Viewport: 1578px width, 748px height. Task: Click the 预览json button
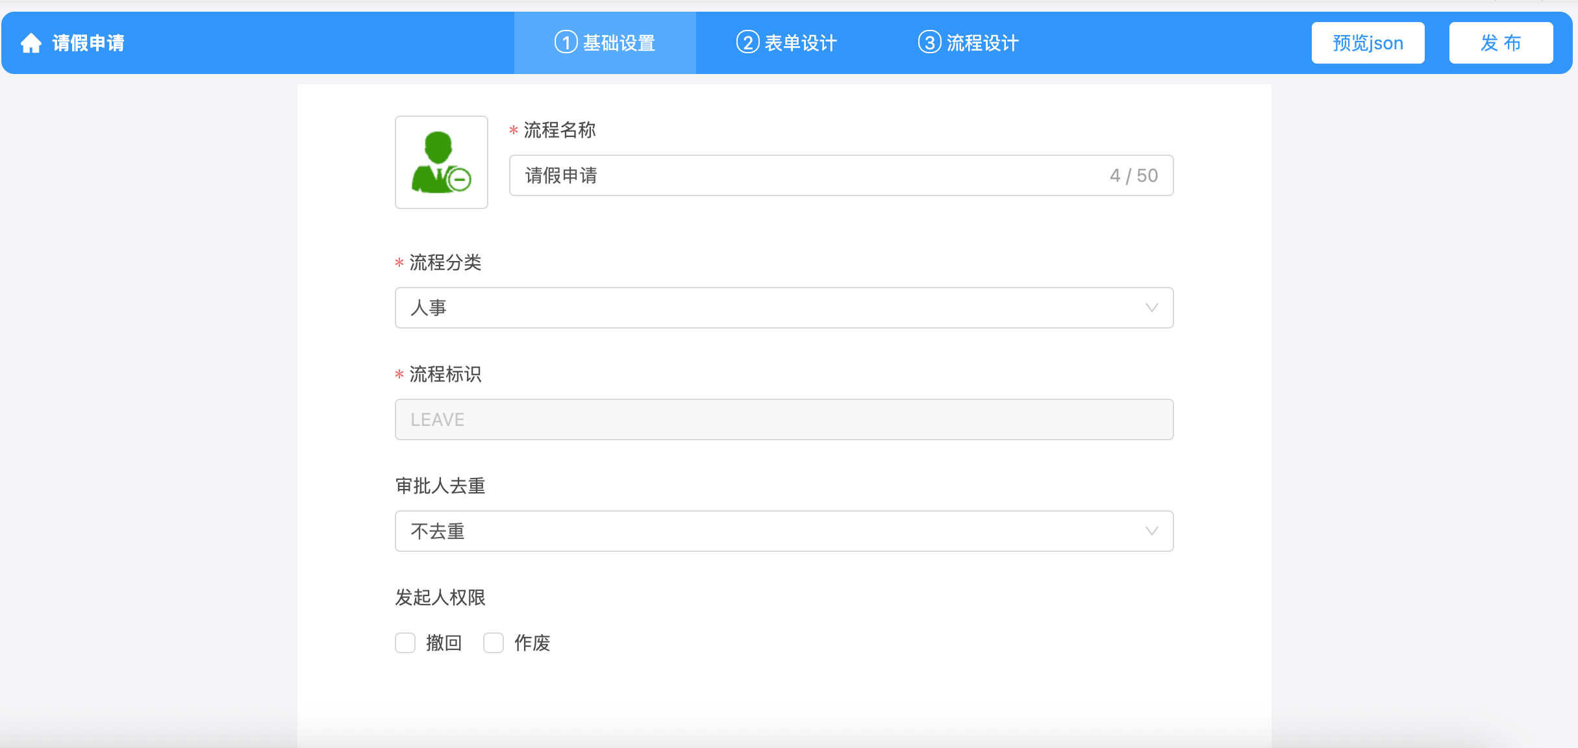click(1368, 43)
